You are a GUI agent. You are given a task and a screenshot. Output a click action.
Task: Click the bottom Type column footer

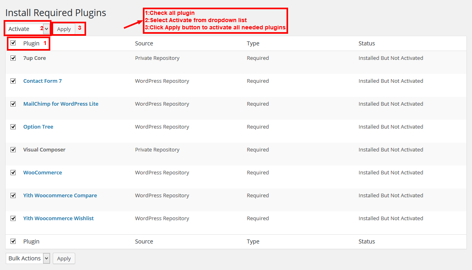click(x=253, y=241)
